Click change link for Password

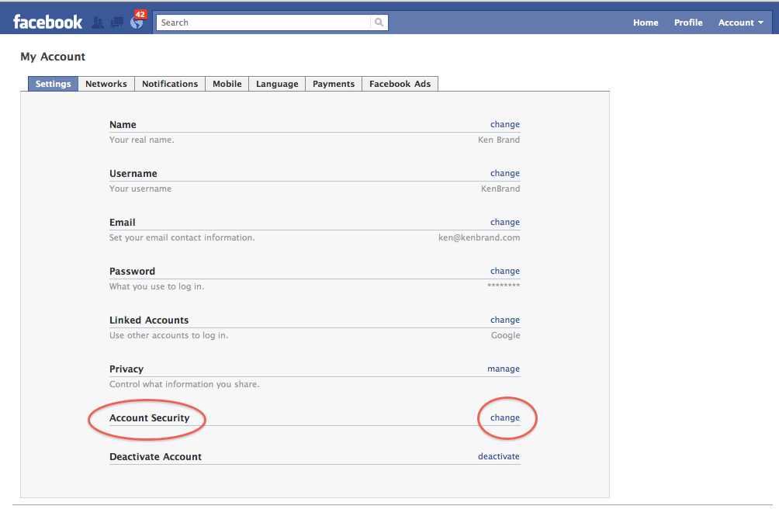505,271
